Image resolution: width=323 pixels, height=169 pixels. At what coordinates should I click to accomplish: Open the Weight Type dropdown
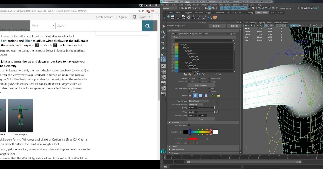(x=198, y=101)
